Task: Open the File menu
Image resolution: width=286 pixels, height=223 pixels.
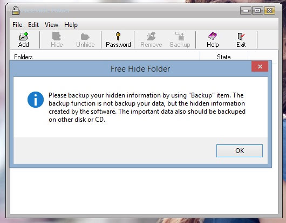Action: (17, 25)
